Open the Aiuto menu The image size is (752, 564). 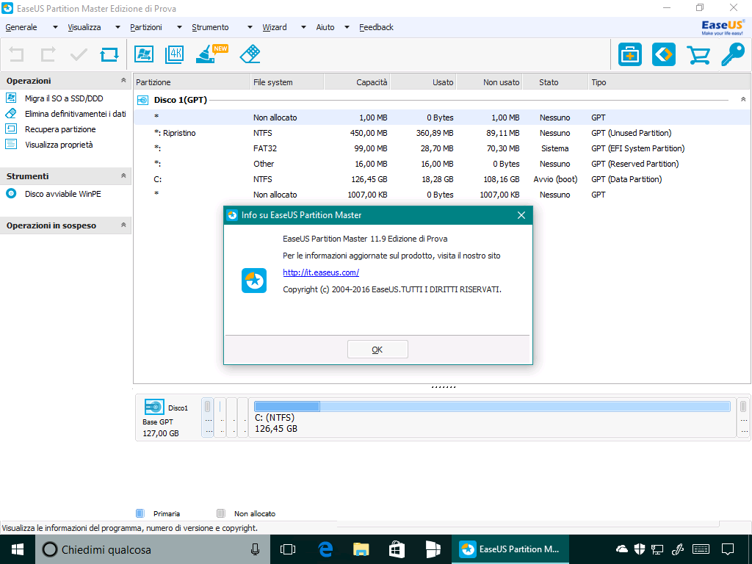[325, 27]
